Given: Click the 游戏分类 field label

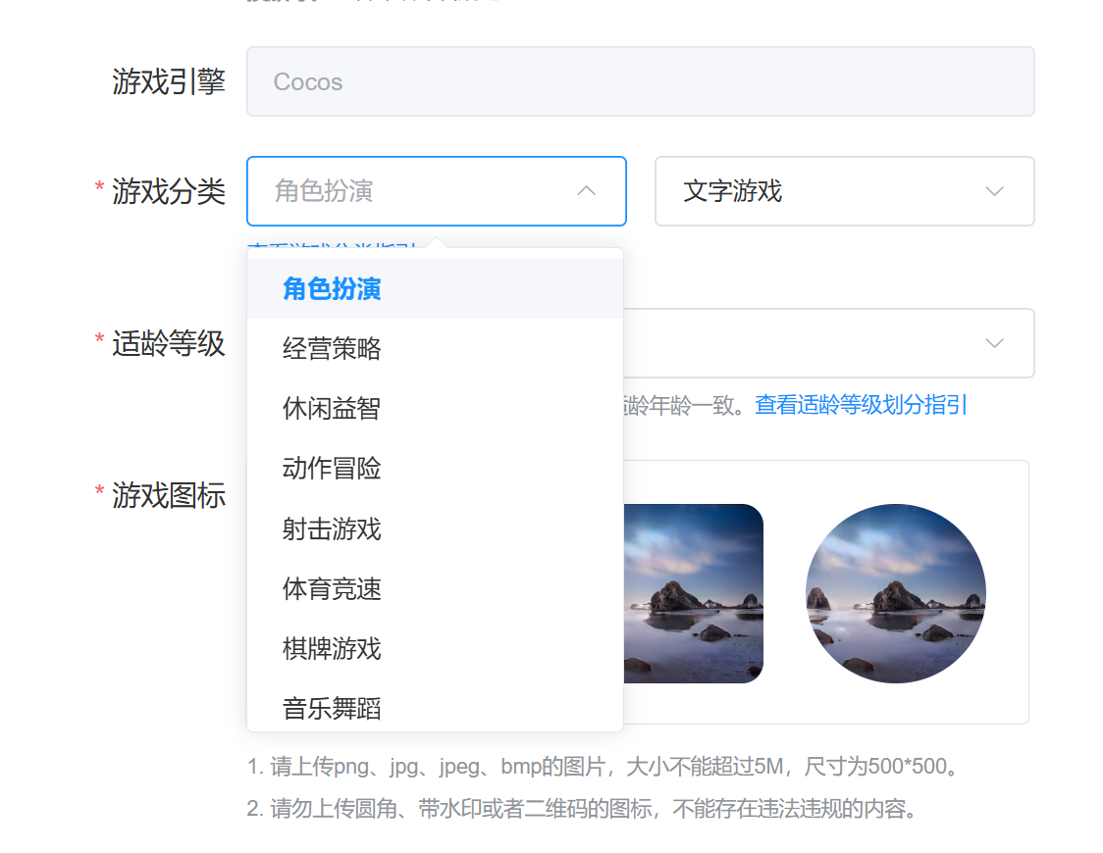Looking at the screenshot, I should (x=169, y=191).
